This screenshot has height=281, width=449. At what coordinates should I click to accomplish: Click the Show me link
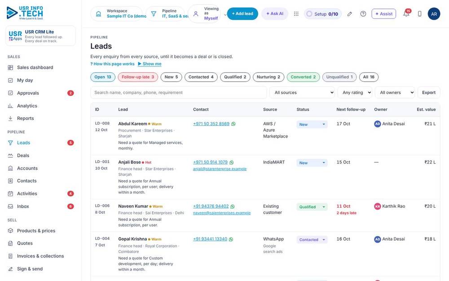tap(150, 64)
